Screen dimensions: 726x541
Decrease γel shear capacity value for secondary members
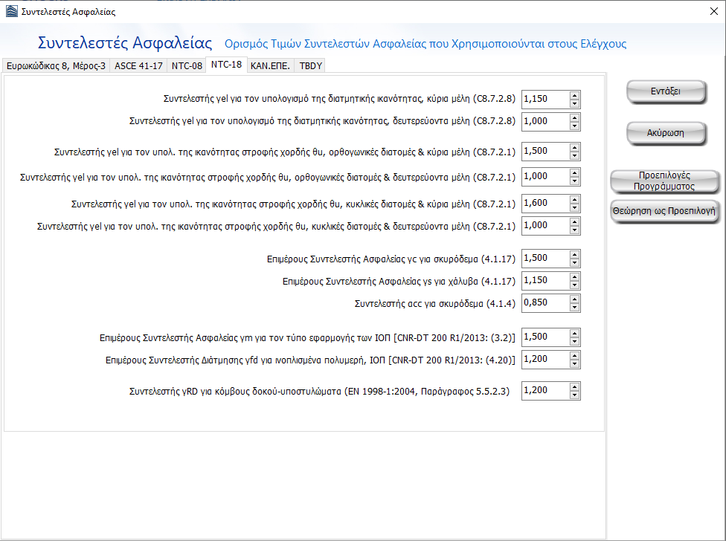coord(574,126)
